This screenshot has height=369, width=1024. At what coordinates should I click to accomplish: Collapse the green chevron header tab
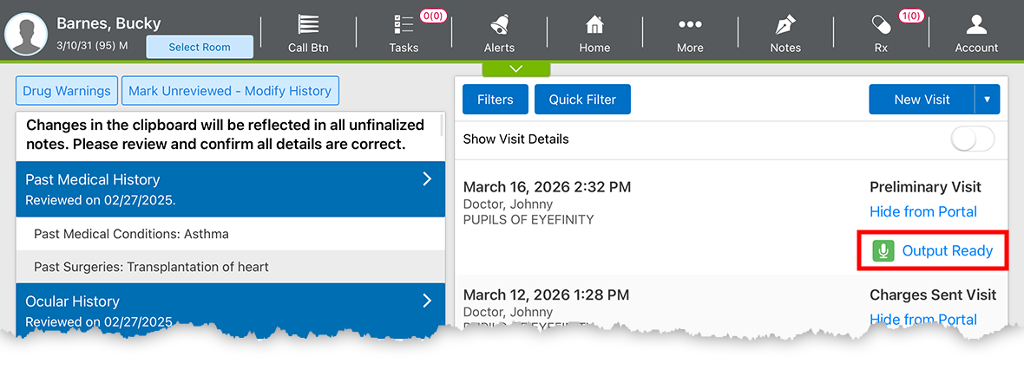click(x=516, y=68)
